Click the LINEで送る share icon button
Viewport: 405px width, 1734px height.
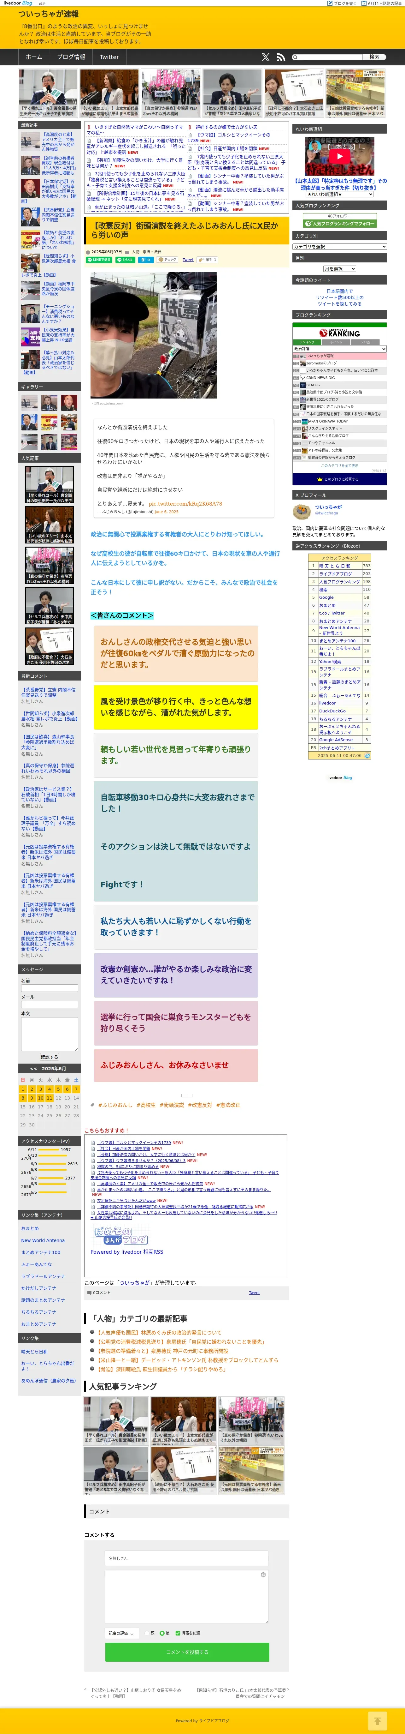[x=100, y=259]
